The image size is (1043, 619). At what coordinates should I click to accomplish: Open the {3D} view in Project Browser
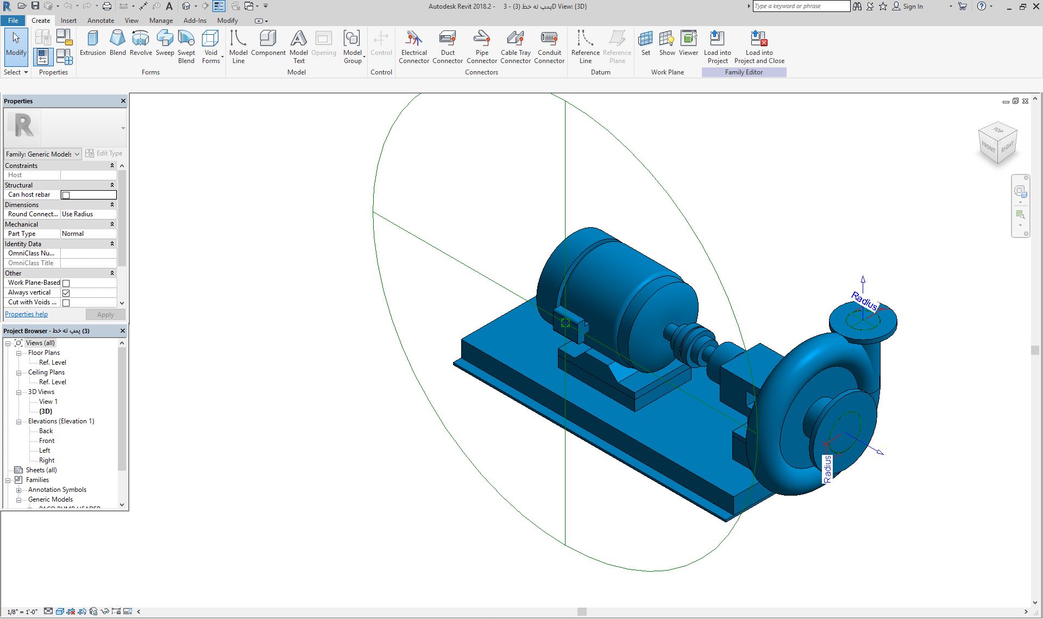click(46, 411)
